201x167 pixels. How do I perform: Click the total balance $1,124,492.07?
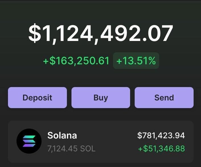[x=101, y=34]
